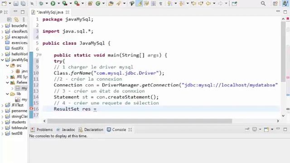Collapse the Referenced Libraries node
The width and height of the screenshot is (290, 163).
(7, 82)
